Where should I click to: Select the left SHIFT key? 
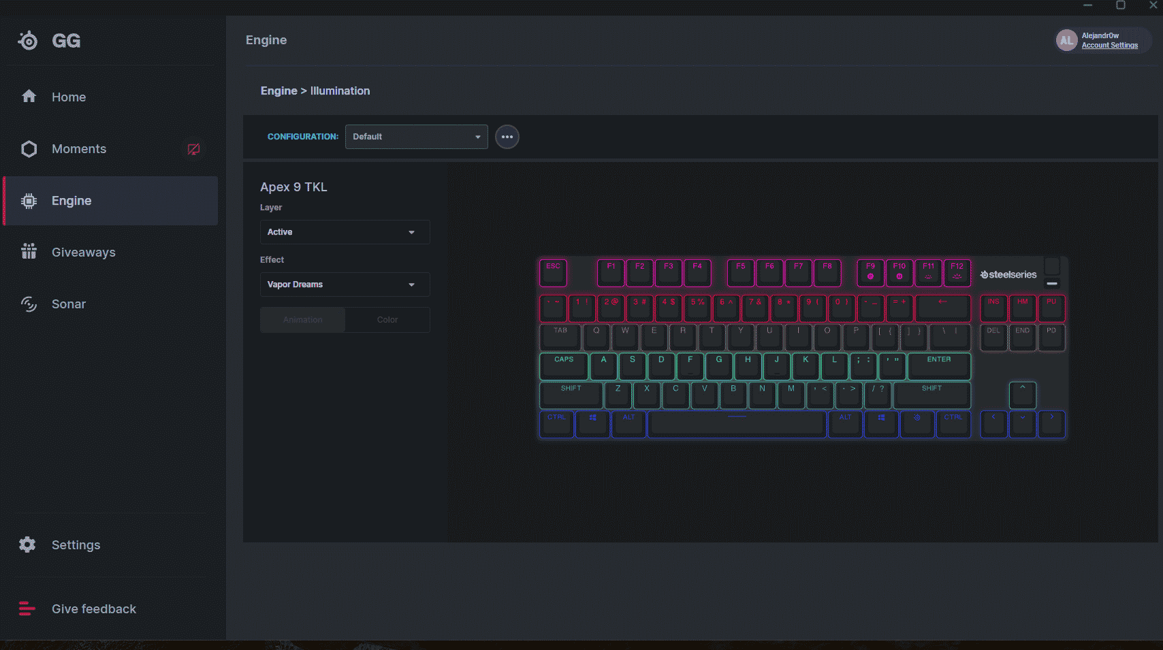571,395
